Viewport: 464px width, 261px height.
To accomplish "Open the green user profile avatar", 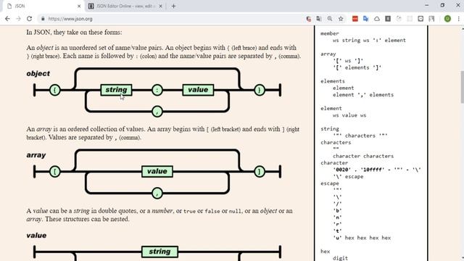I will 447,19.
